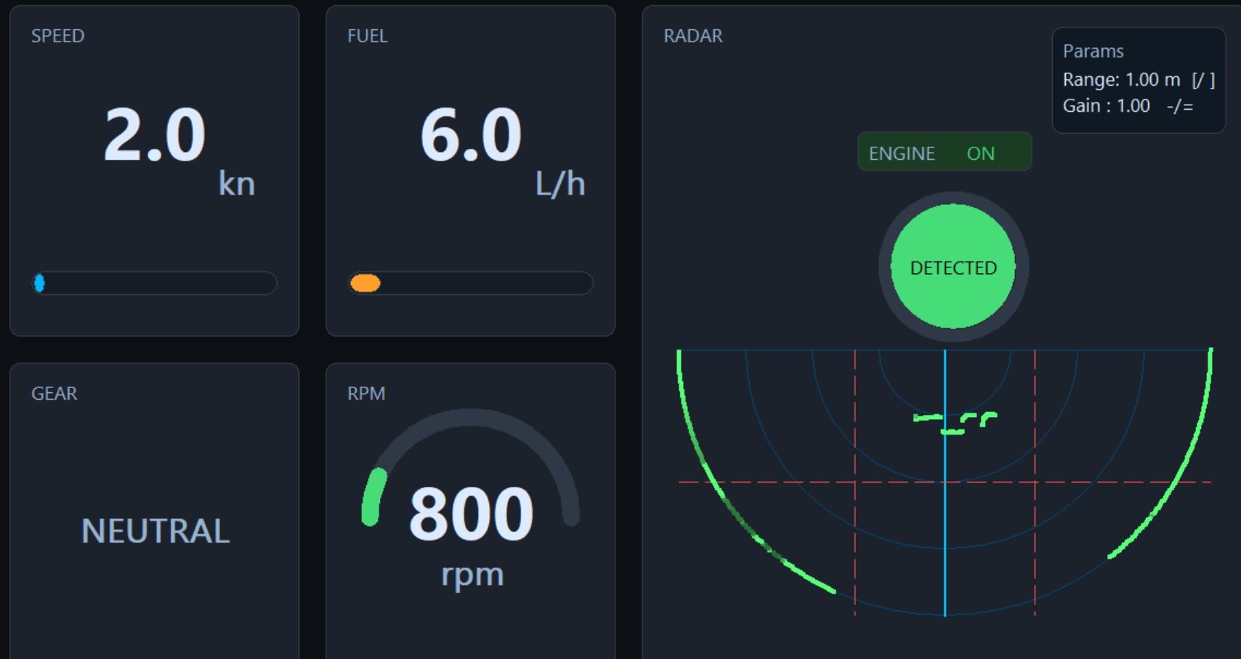Click the green RPM arc gauge segment
The image size is (1241, 659).
click(374, 496)
